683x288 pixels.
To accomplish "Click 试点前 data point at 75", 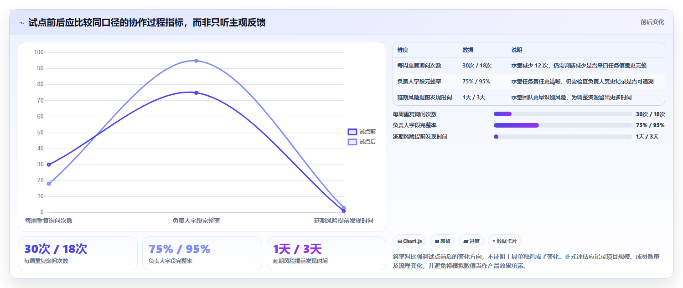I will tap(196, 93).
